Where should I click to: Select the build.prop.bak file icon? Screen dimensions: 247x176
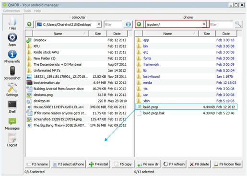pos(139,113)
